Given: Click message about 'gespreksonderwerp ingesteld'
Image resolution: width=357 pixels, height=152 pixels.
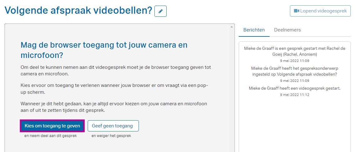Looking at the screenshot, I should (295, 71).
